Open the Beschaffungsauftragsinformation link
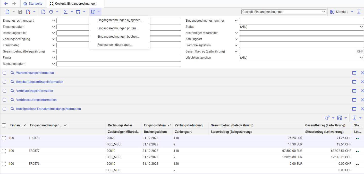This screenshot has height=174, width=364. [x=40, y=82]
